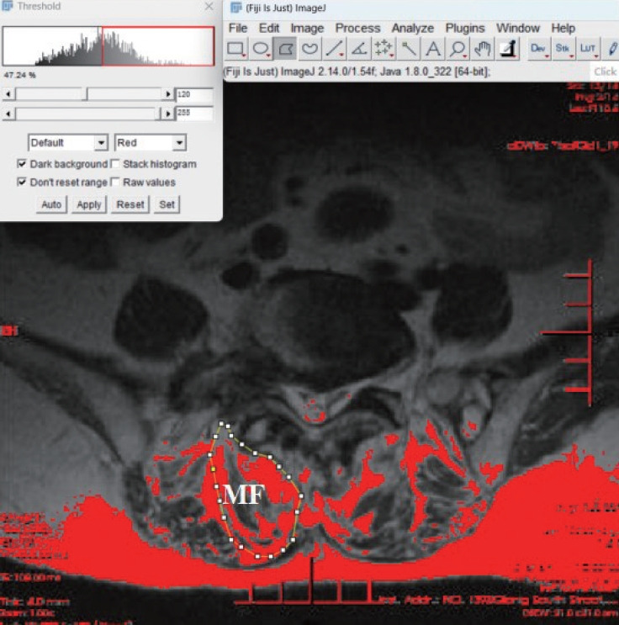Select the Text tool
619x625 pixels.
(x=433, y=49)
